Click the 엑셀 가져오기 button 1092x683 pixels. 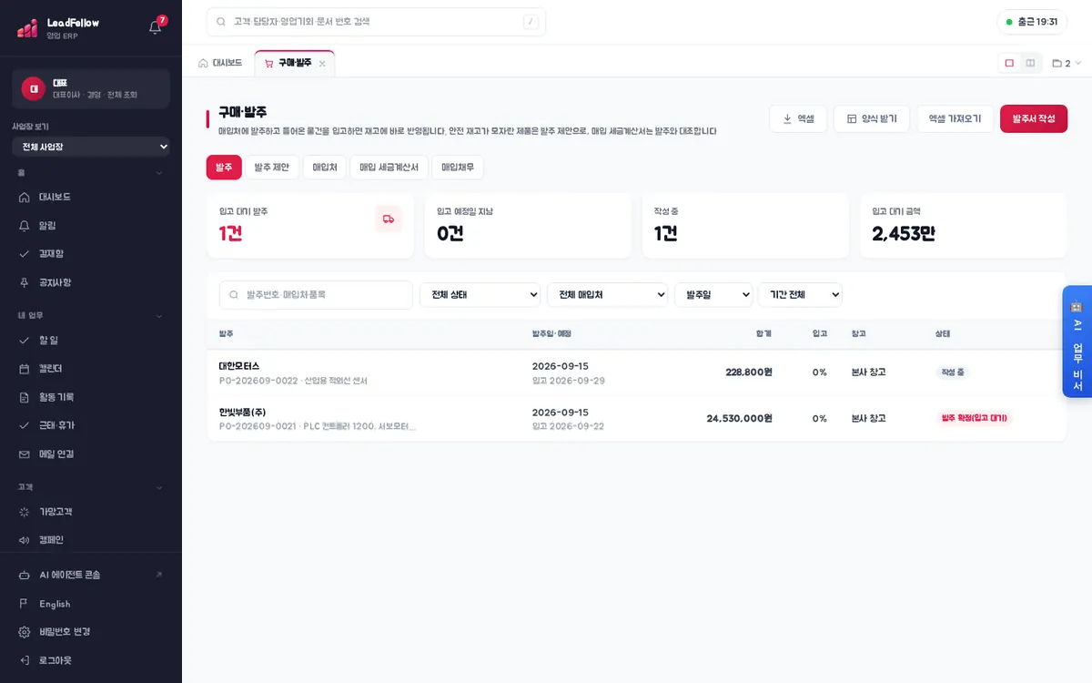point(955,118)
